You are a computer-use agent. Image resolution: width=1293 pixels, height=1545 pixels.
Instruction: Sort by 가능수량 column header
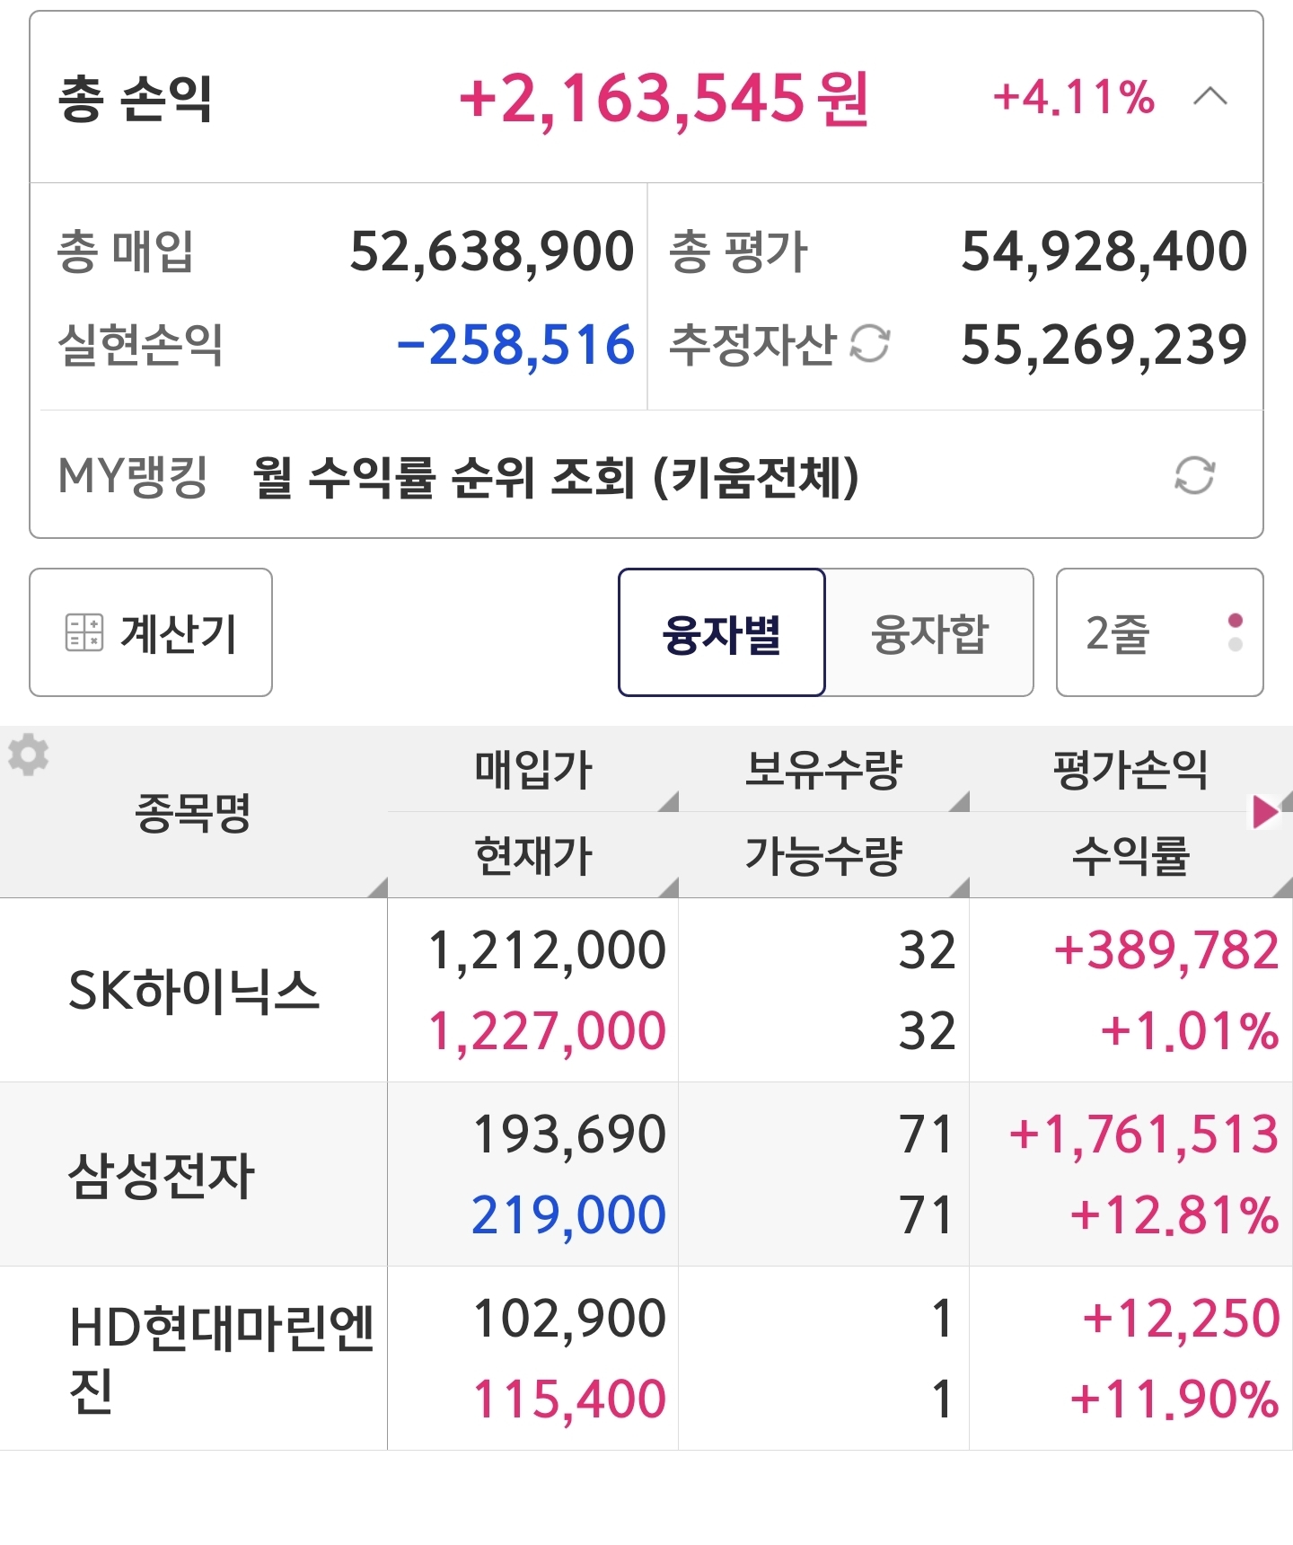[823, 854]
